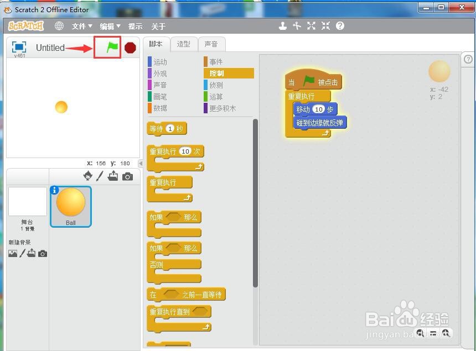Paint new backdrop brush icon
Image resolution: width=476 pixels, height=351 pixels.
tap(22, 253)
